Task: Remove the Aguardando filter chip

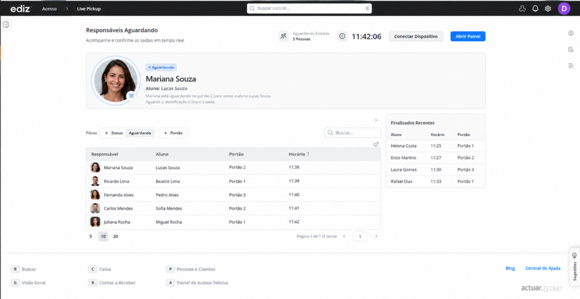Action: click(140, 133)
